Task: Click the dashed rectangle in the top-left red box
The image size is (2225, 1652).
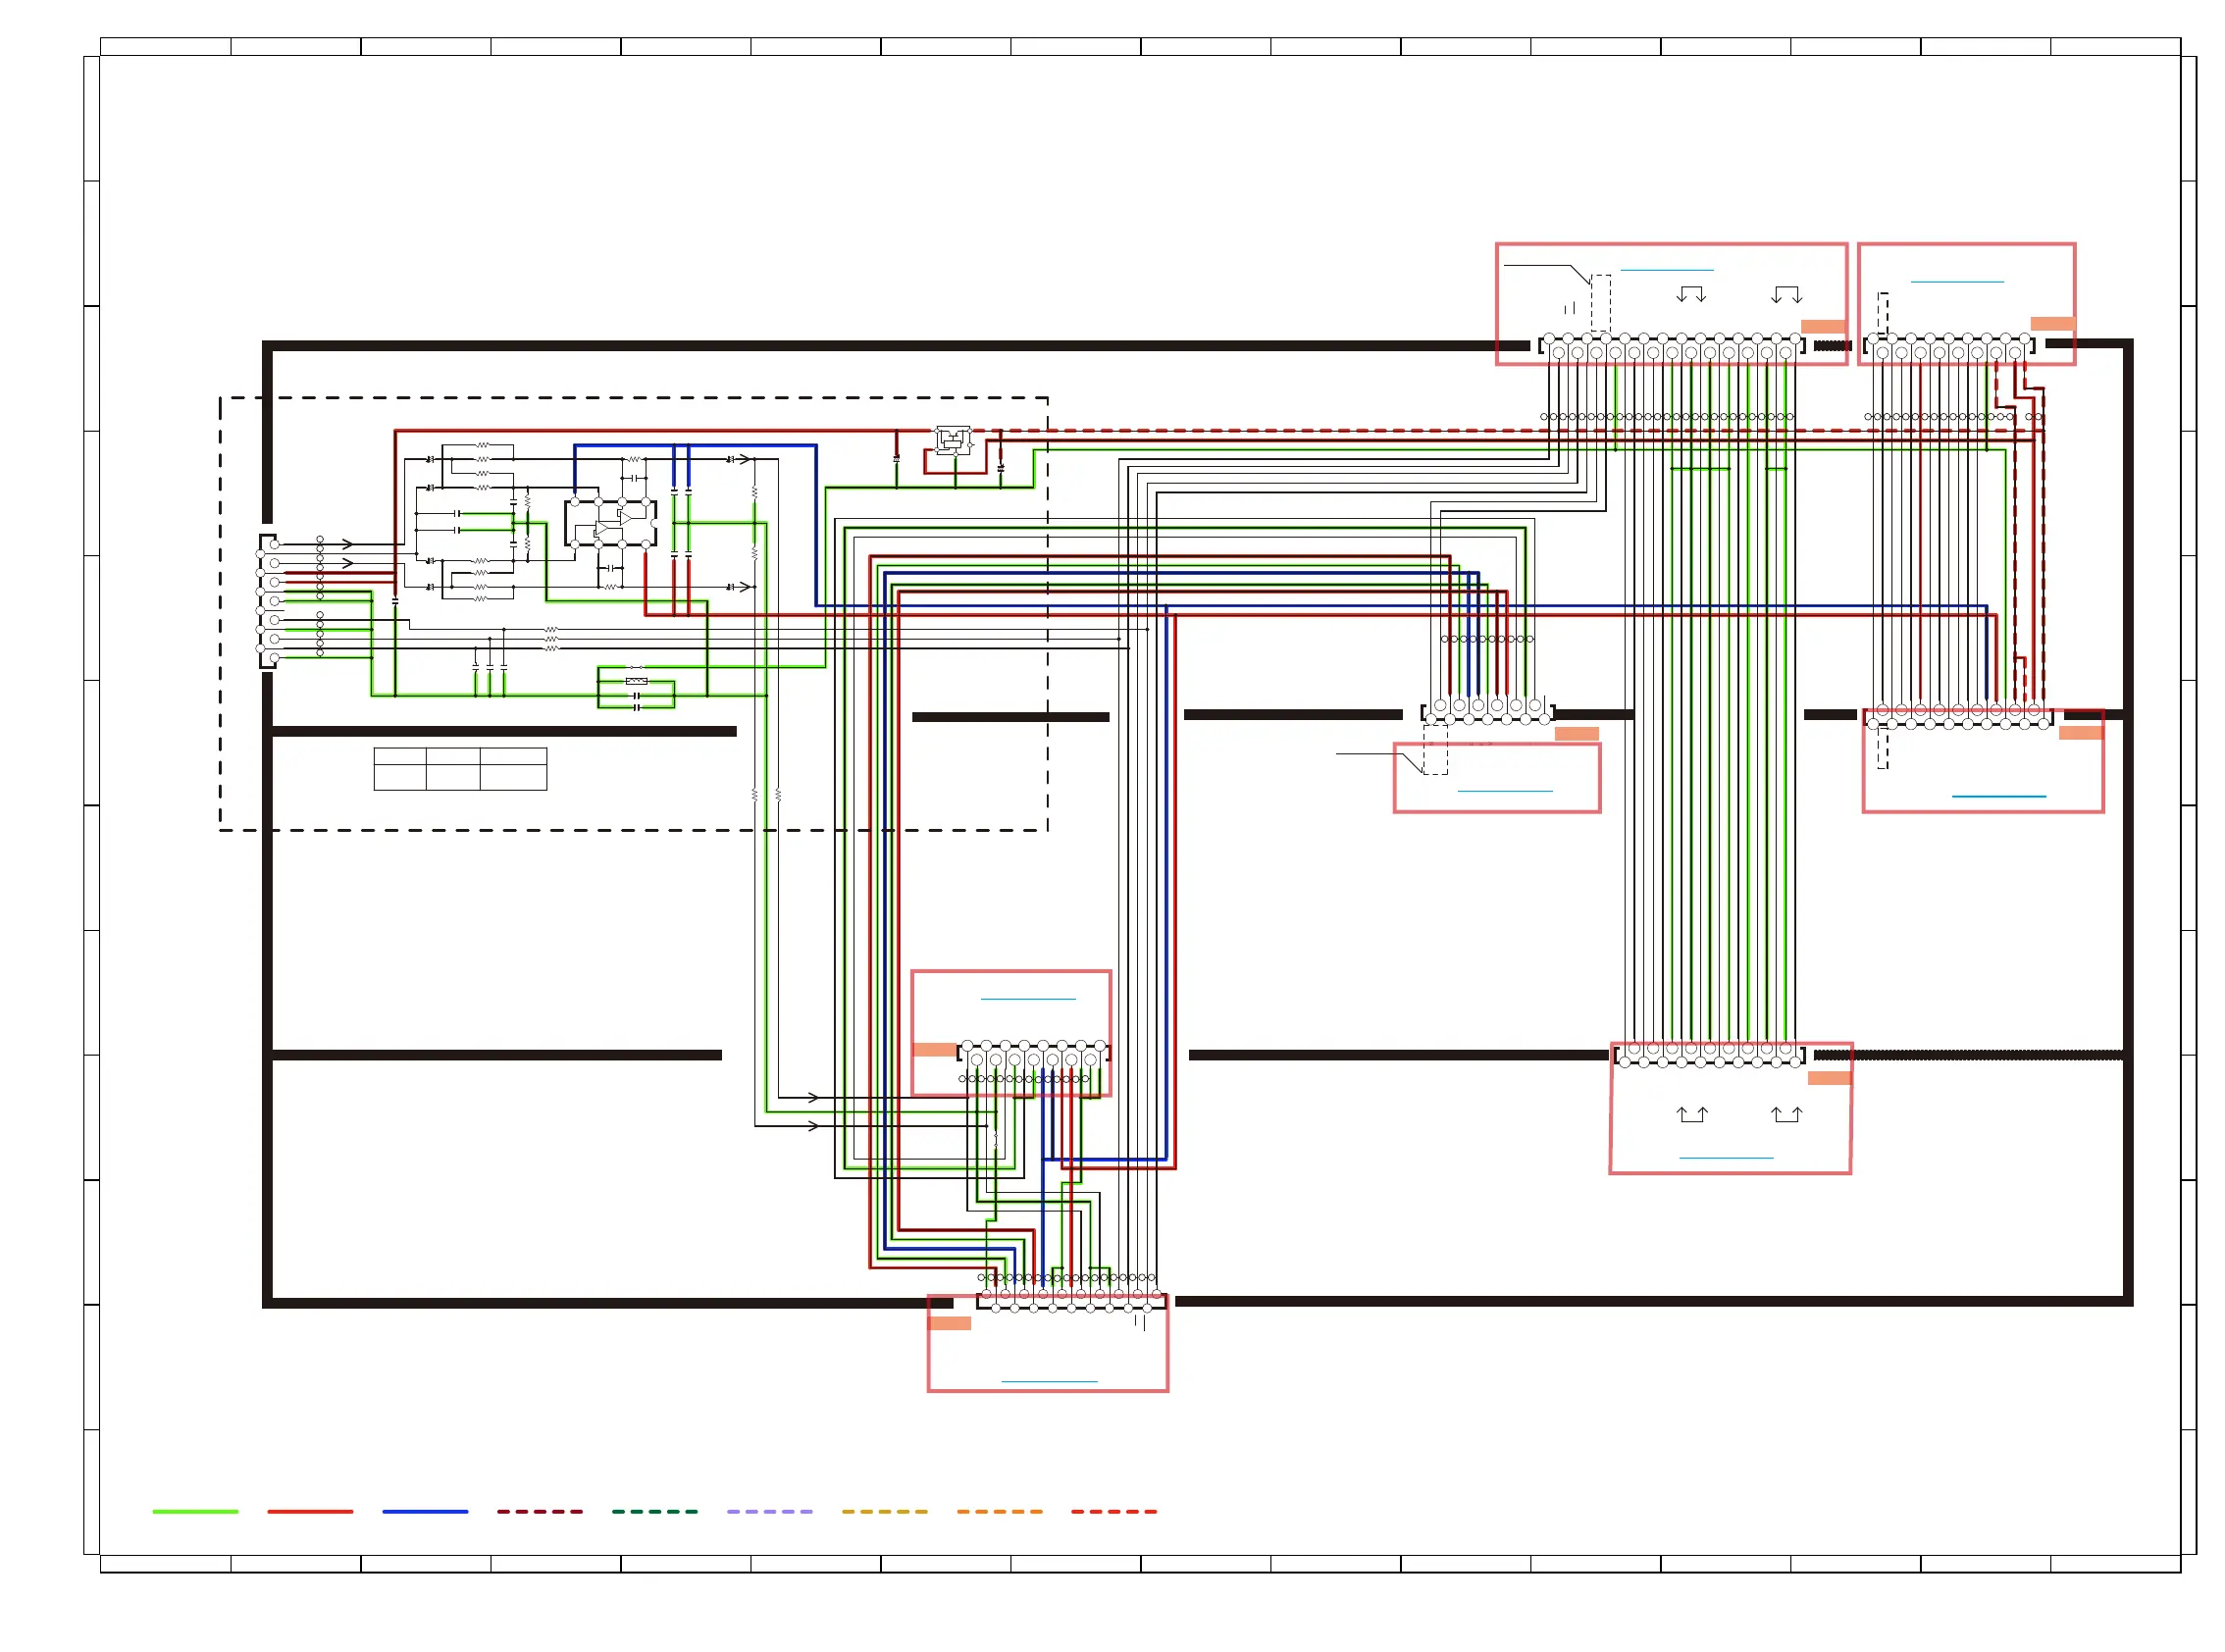Action: point(1600,303)
